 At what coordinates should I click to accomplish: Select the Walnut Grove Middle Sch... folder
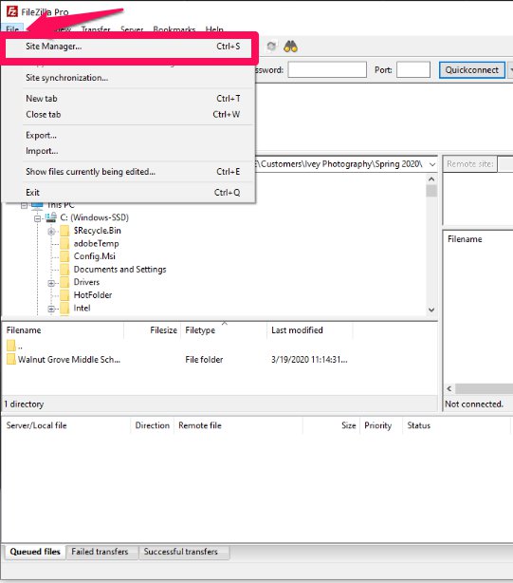pos(64,360)
